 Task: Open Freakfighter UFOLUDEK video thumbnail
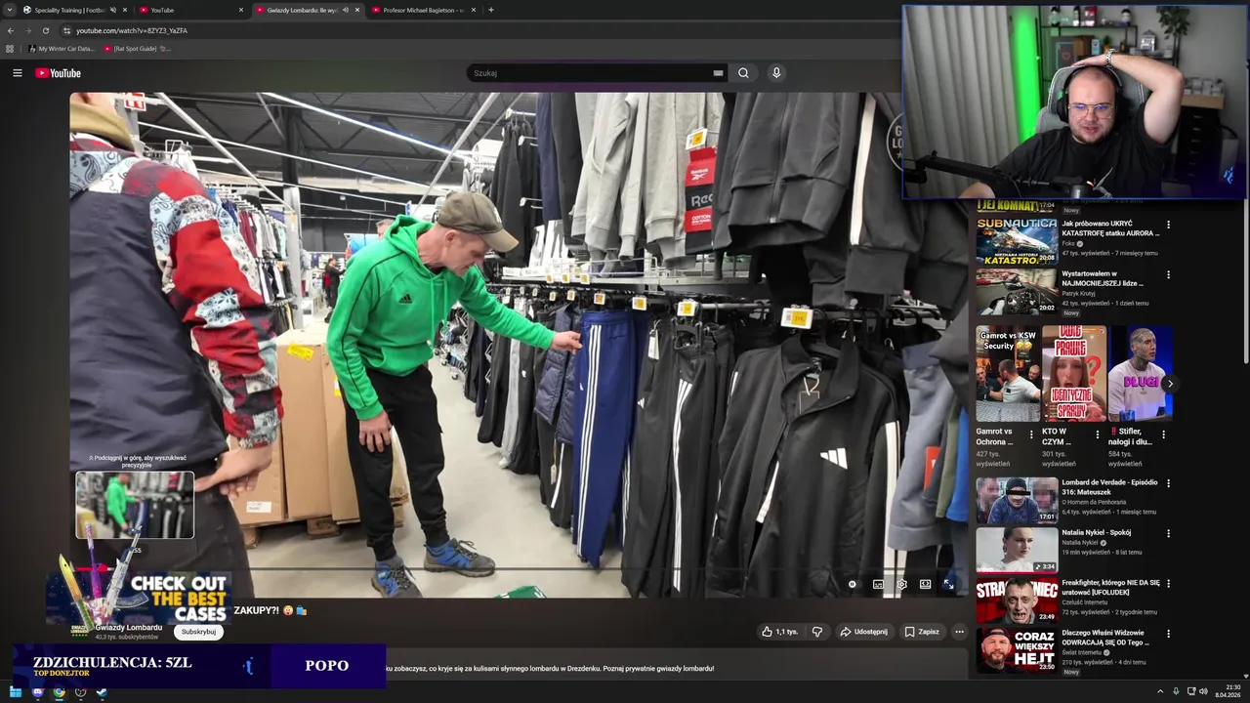(1017, 600)
